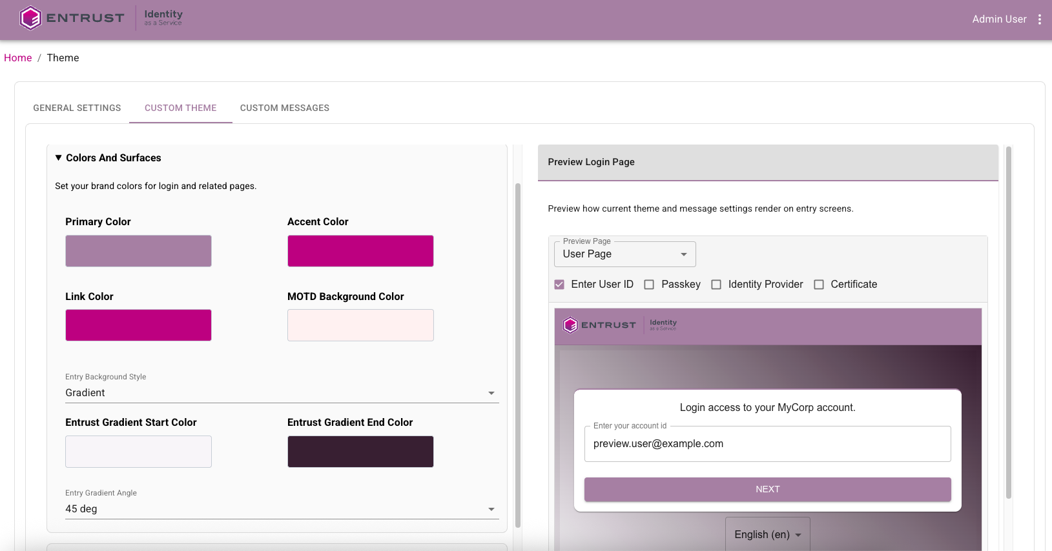
Task: Click the Link Color swatch
Action: pos(138,325)
